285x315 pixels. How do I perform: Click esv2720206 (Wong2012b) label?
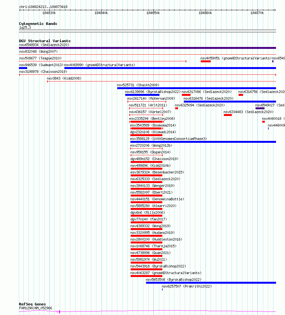[x=151, y=145]
